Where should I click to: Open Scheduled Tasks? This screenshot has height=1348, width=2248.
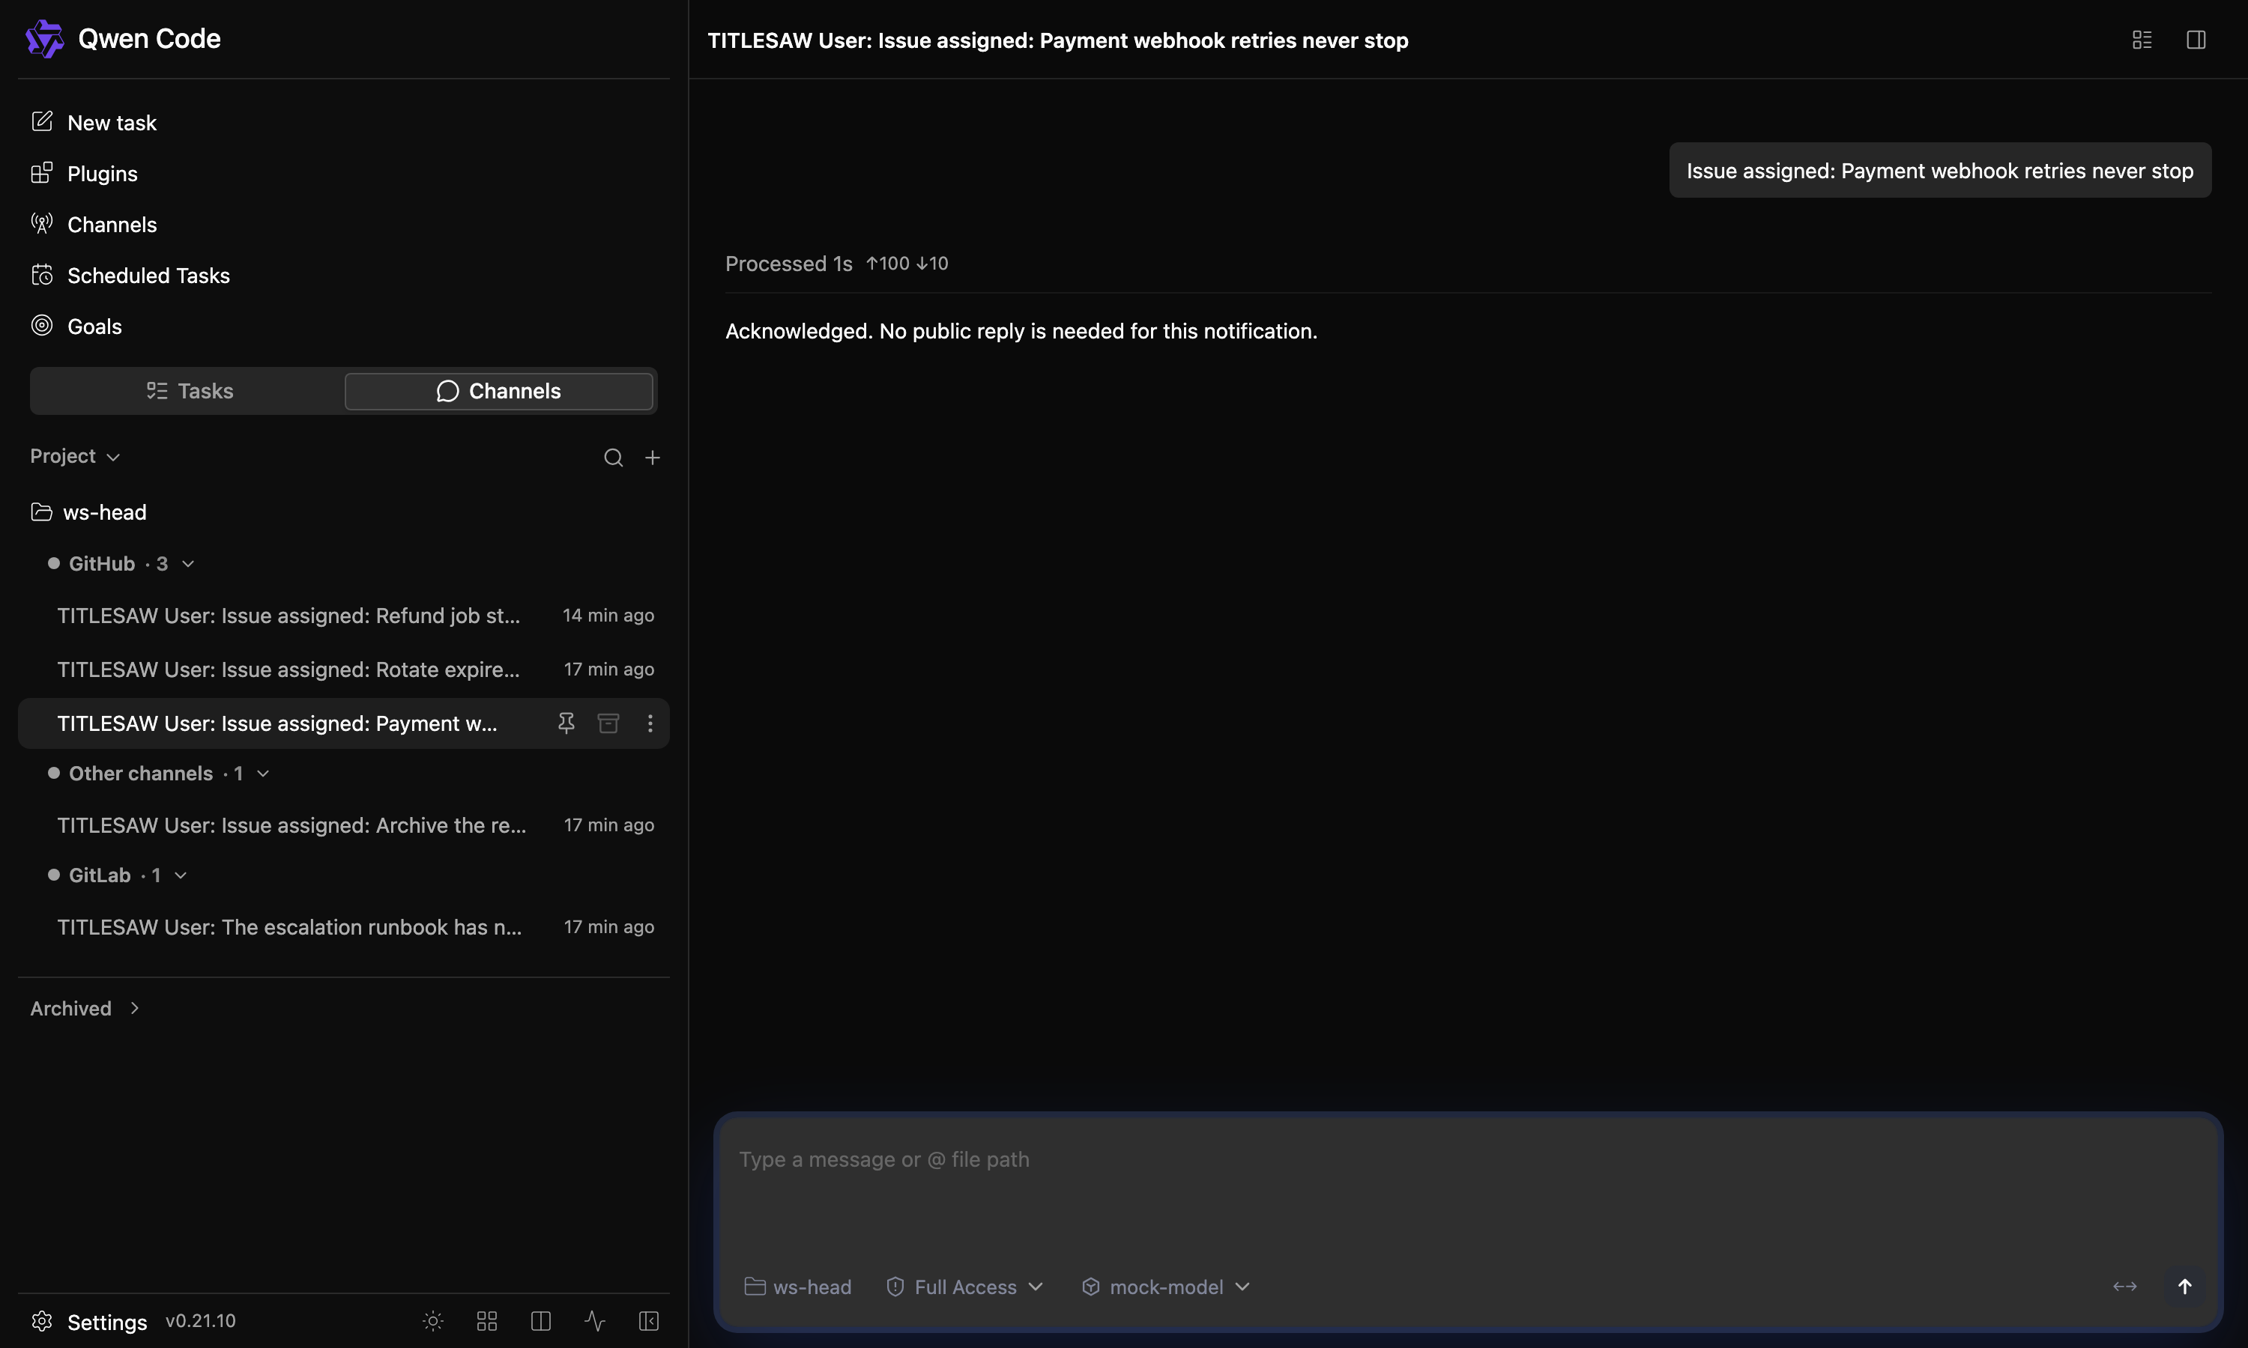click(131, 276)
